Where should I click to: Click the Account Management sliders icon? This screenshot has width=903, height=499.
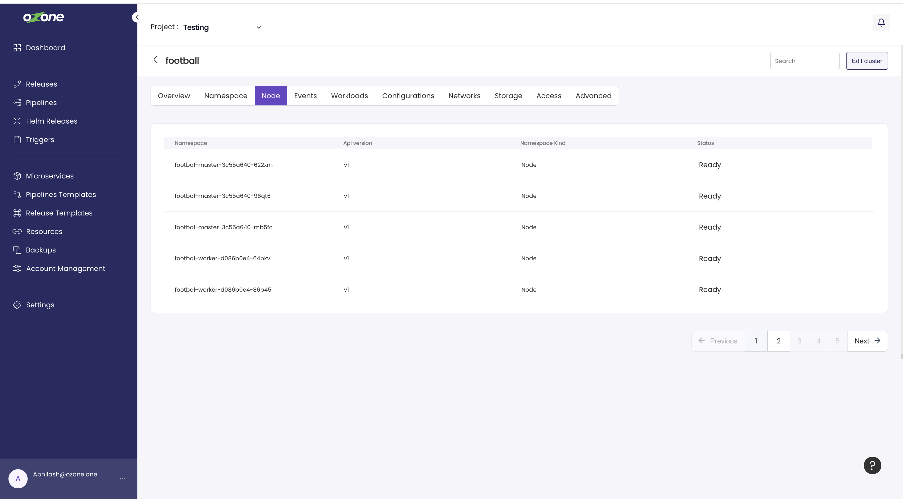[17, 268]
